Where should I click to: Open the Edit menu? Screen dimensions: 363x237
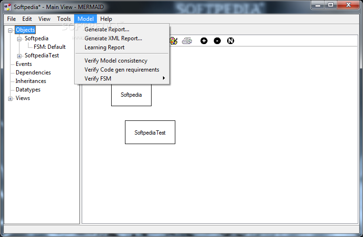pos(27,19)
